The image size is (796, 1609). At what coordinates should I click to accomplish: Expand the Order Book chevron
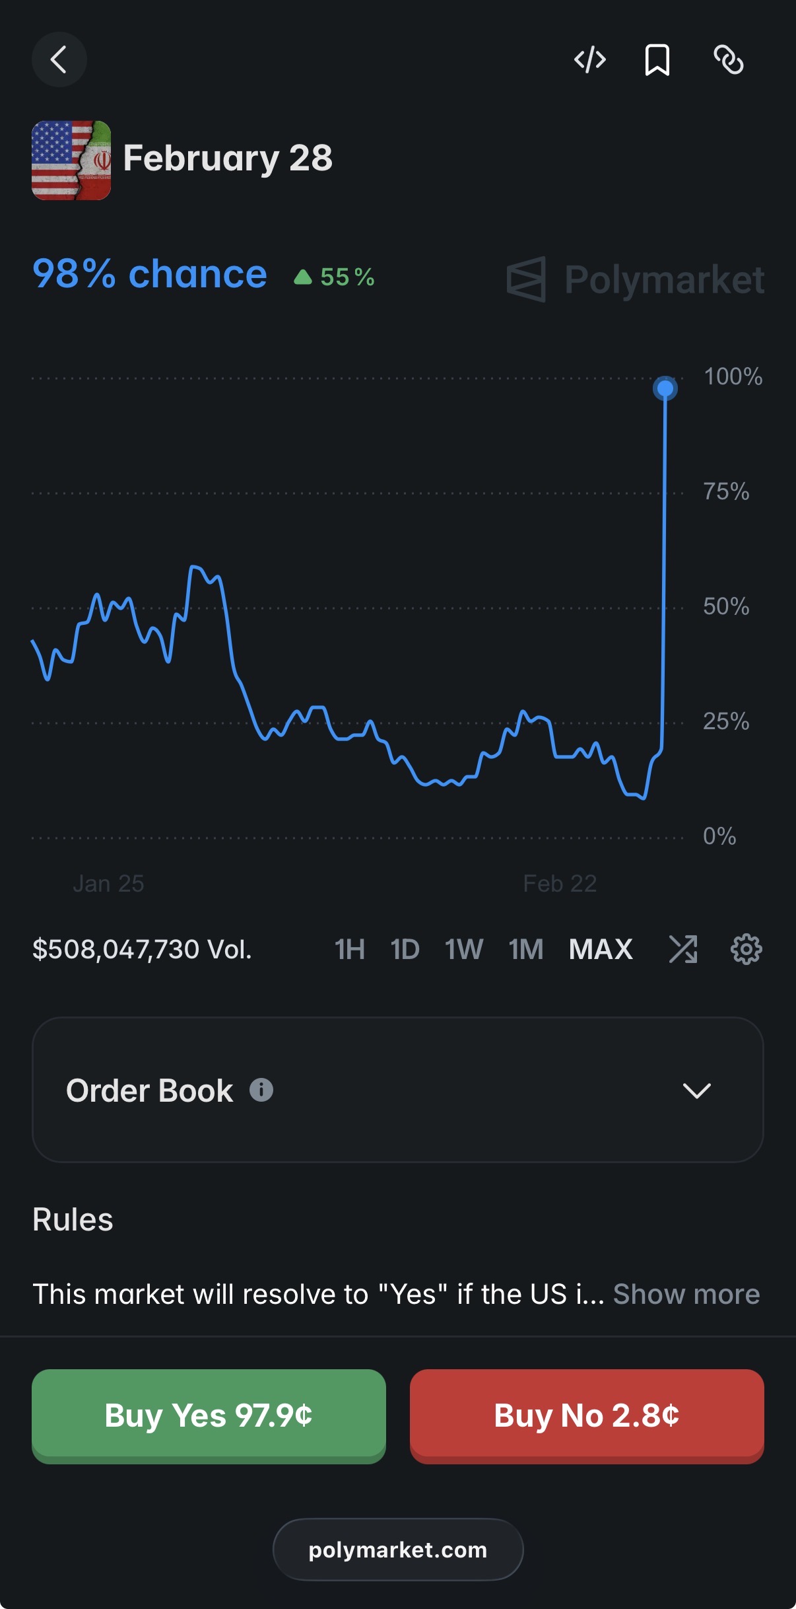point(696,1090)
